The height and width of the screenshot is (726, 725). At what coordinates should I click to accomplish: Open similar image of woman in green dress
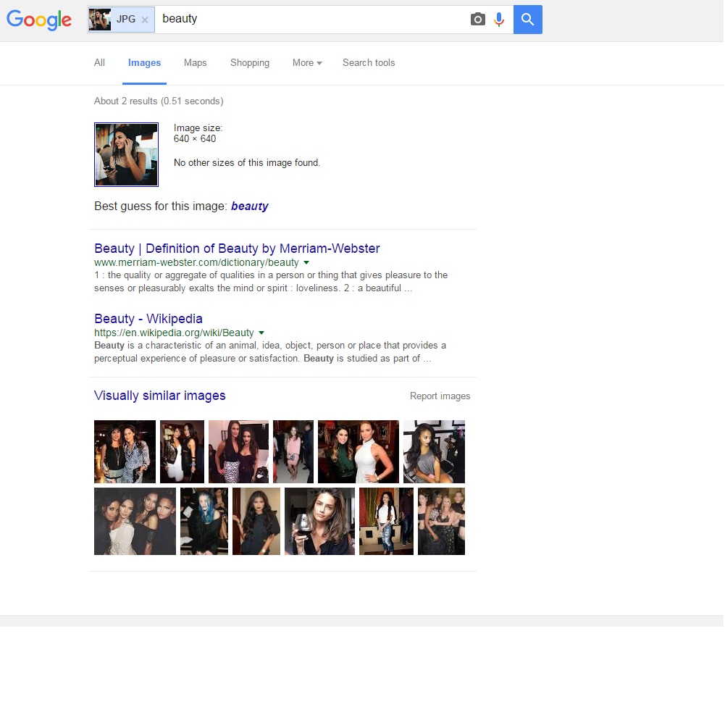(359, 452)
